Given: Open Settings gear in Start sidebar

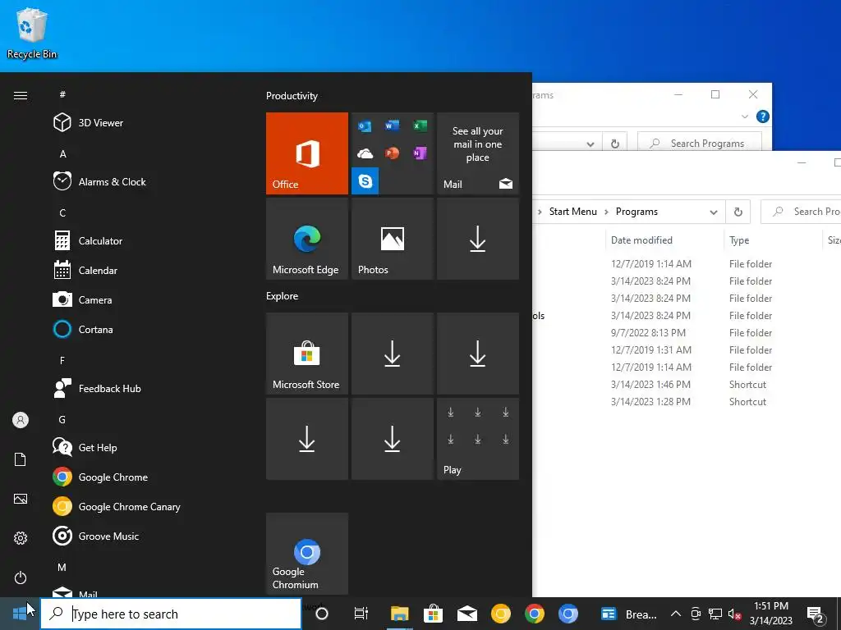Looking at the screenshot, I should tap(21, 538).
